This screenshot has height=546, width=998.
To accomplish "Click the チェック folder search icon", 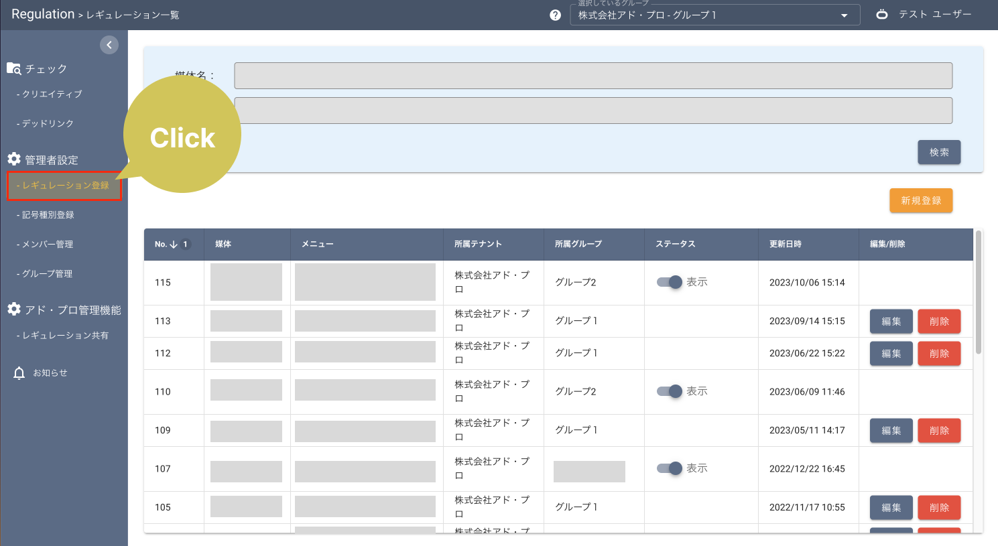I will (14, 68).
